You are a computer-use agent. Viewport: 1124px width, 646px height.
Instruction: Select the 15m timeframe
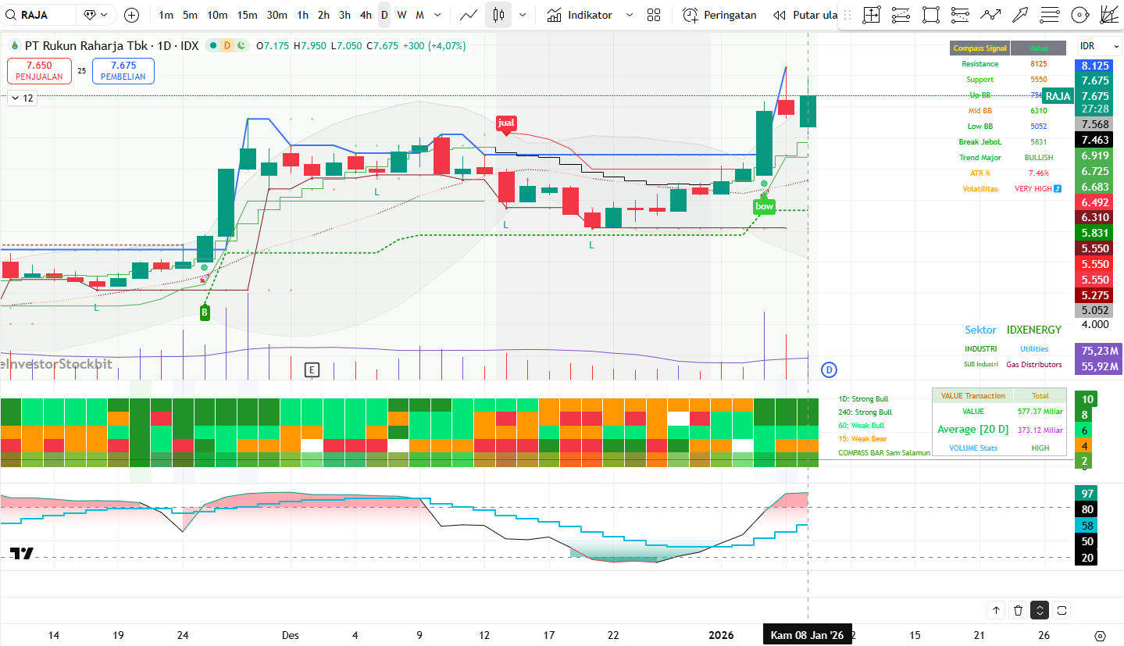[248, 15]
